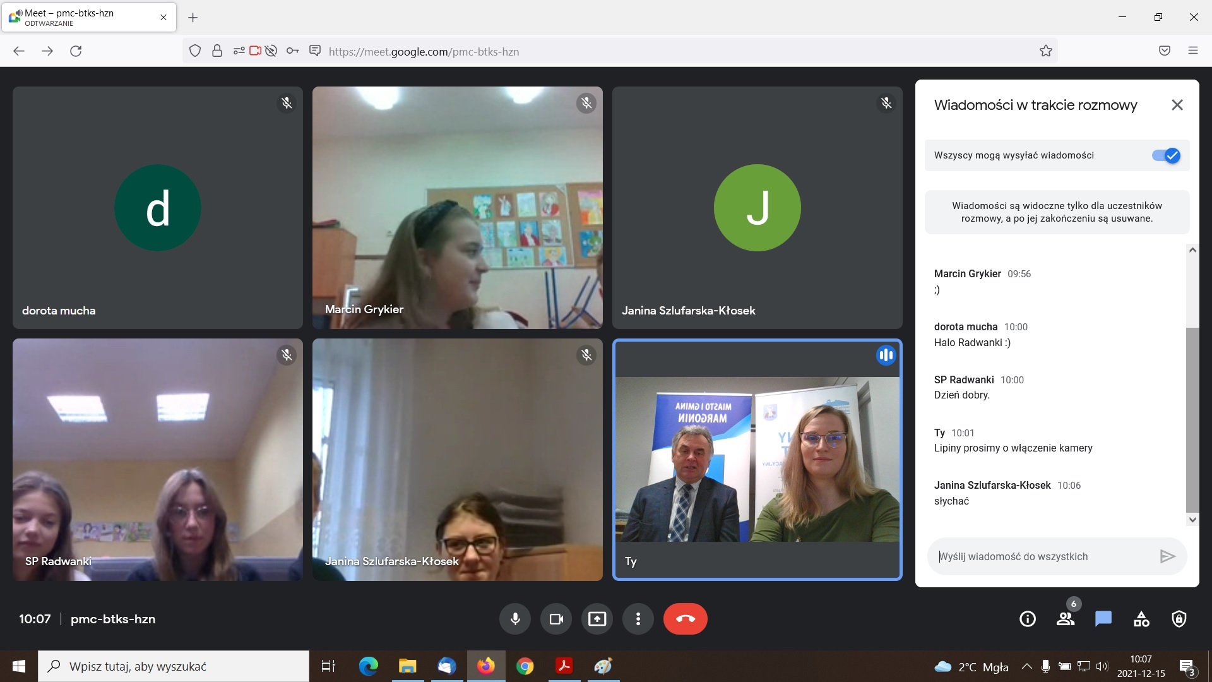The height and width of the screenshot is (682, 1212).
Task: Open more options three-dot menu
Action: tap(638, 619)
